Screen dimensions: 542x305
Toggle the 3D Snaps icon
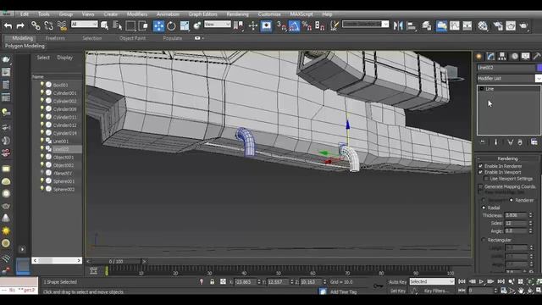[x=281, y=25]
